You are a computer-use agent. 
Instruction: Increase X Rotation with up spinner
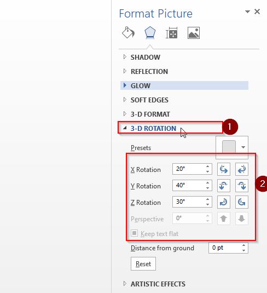[x=207, y=166]
